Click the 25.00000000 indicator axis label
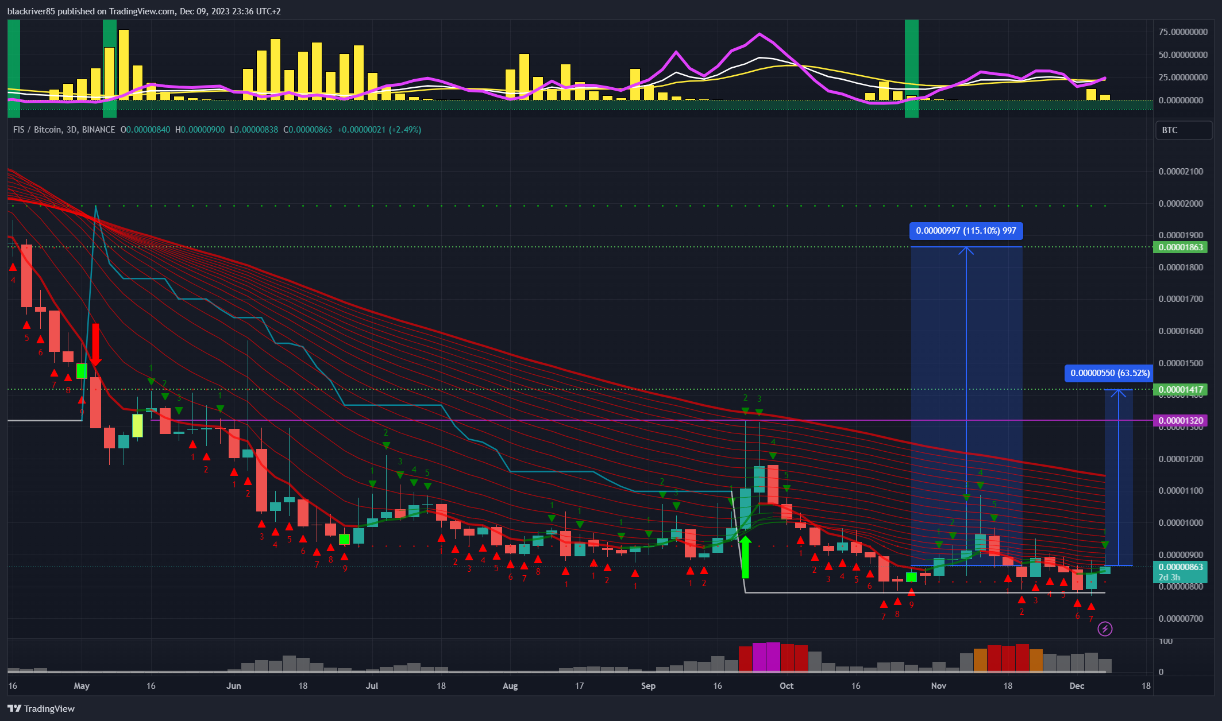Image resolution: width=1222 pixels, height=721 pixels. pyautogui.click(x=1183, y=77)
